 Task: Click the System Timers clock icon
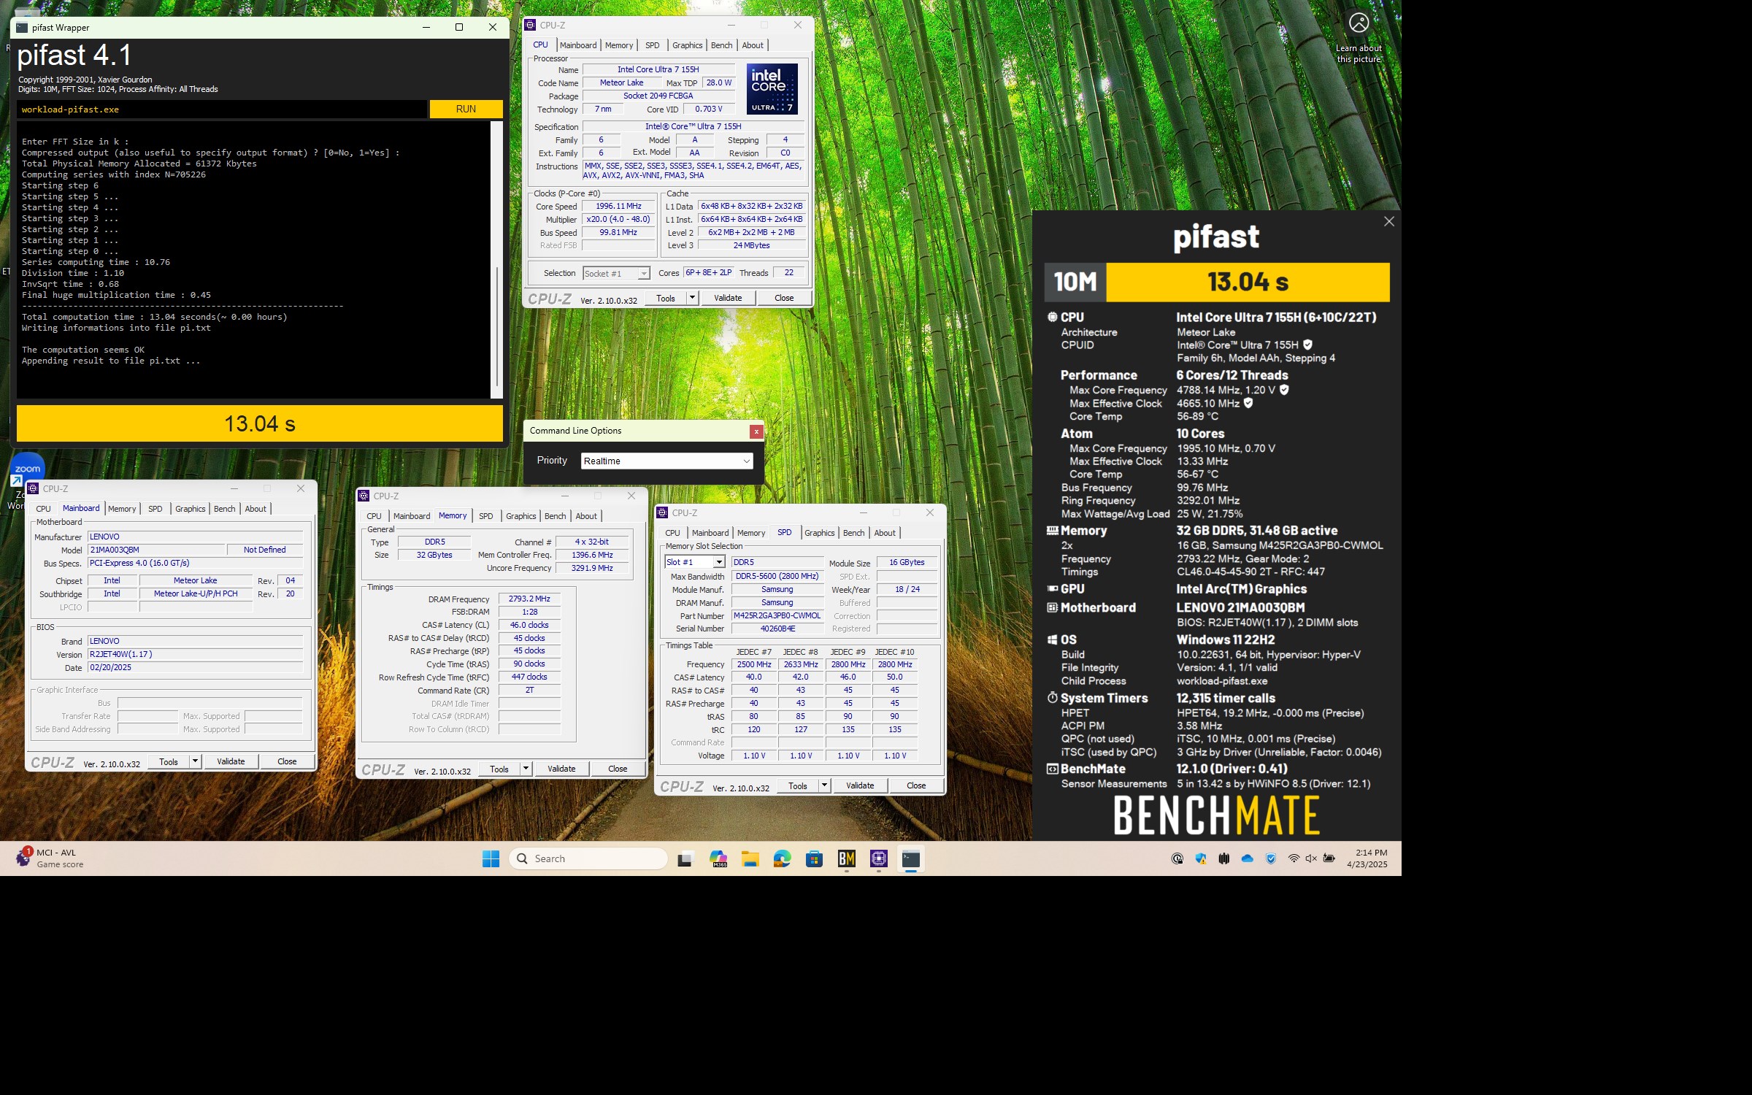point(1052,698)
